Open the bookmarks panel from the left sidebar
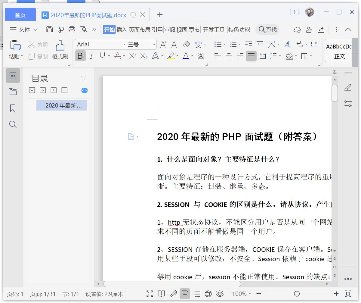361x303 pixels. tap(13, 108)
